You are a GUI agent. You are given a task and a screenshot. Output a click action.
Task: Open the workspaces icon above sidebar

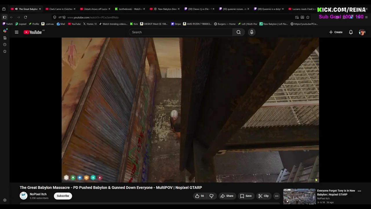(4, 9)
